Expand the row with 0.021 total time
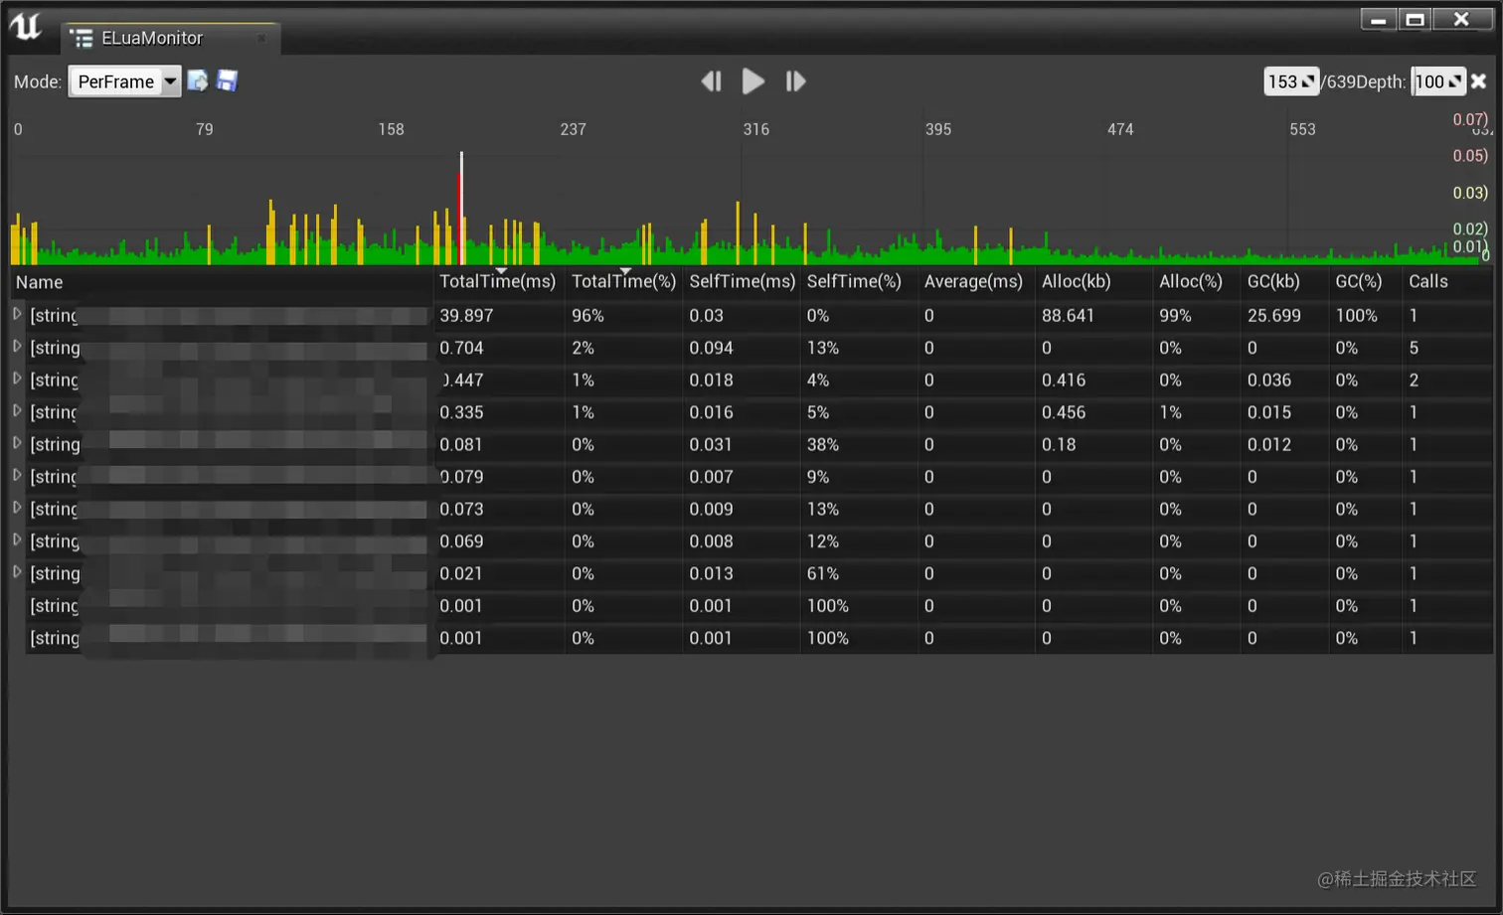The width and height of the screenshot is (1503, 915). point(17,572)
